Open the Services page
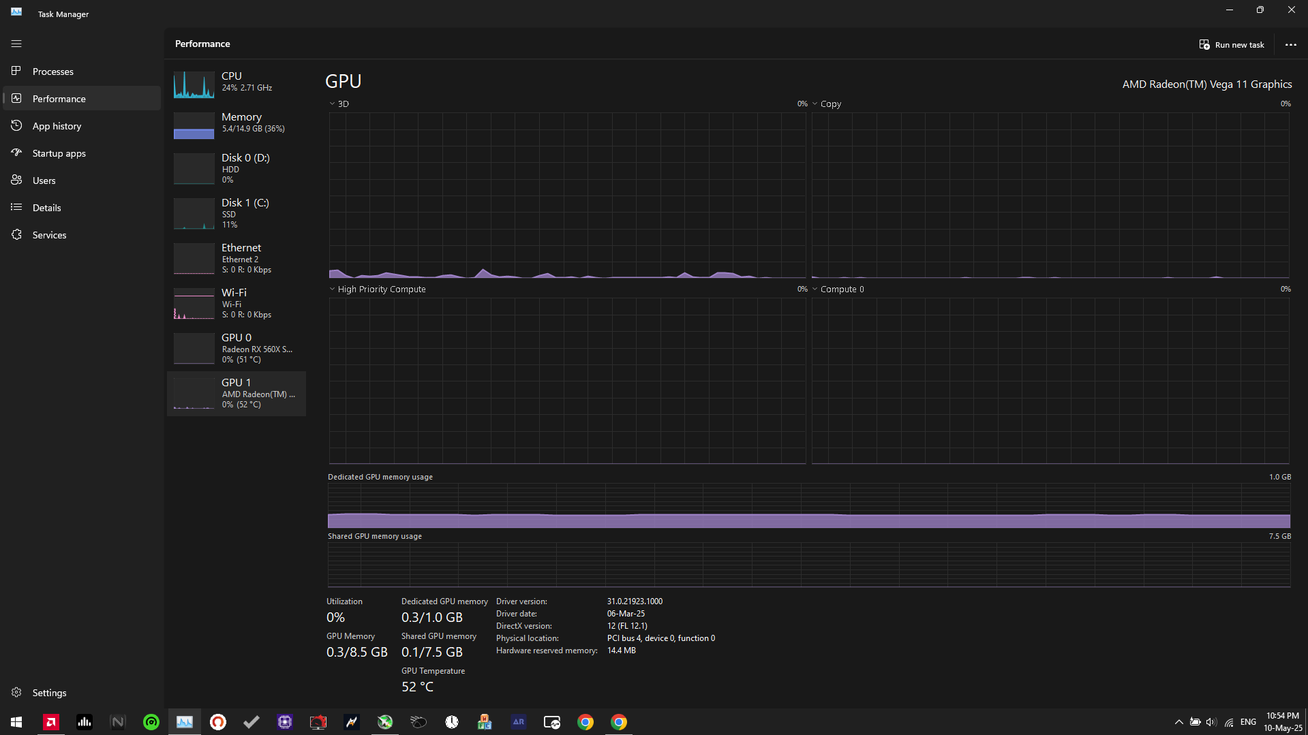Screen dimensions: 1308x735 [82, 235]
